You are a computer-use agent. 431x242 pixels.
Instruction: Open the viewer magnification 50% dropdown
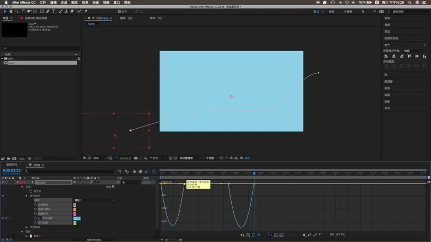tap(100, 158)
